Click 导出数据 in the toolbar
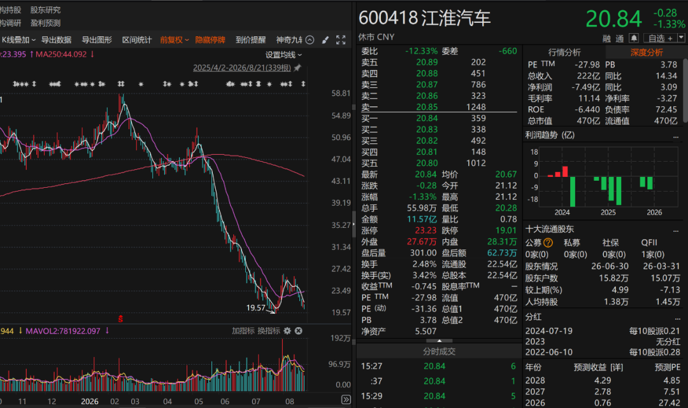The width and height of the screenshot is (688, 408). [x=56, y=40]
